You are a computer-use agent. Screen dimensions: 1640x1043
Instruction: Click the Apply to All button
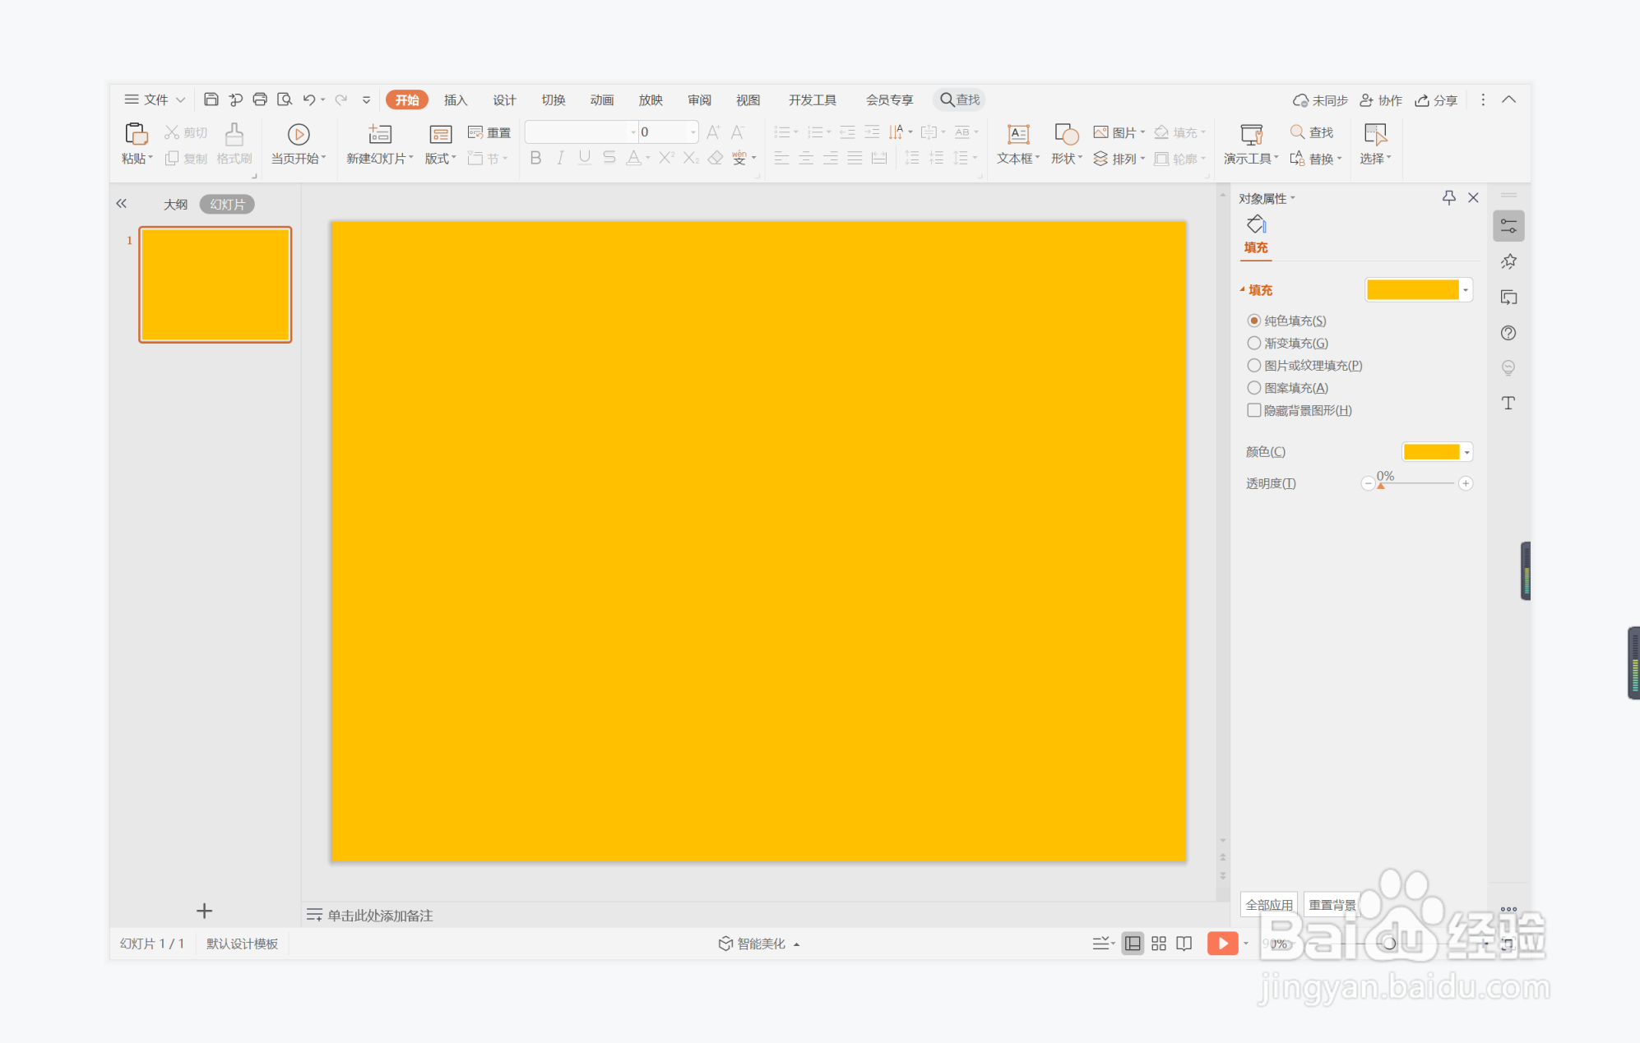coord(1268,904)
